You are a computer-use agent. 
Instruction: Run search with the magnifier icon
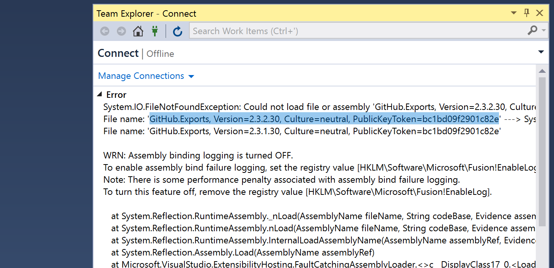(533, 30)
